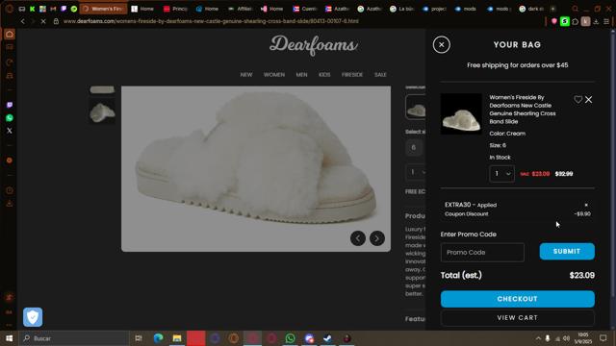Open sidebar downloads icon
This screenshot has height=346, width=616.
click(10, 204)
